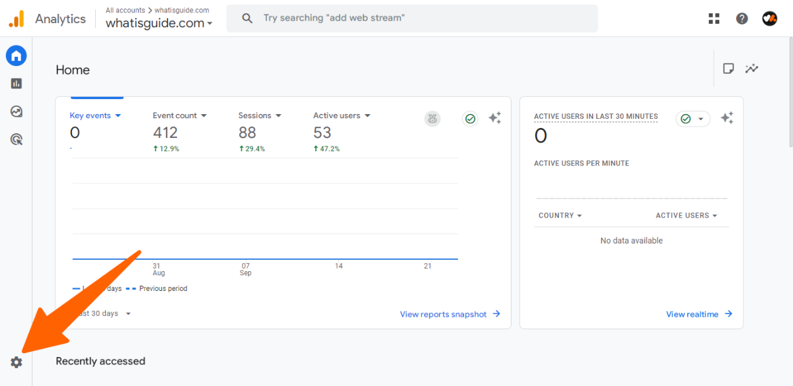The image size is (793, 386).
Task: Open the user account avatar
Action: (769, 18)
